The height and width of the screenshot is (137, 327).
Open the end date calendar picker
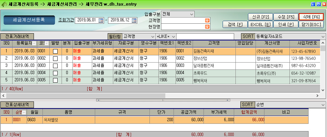click(x=134, y=20)
